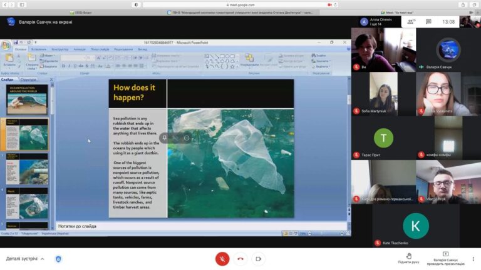Toggle strikethrough formatting in ribbon
Viewport: 481px width, 270px height.
point(81,66)
